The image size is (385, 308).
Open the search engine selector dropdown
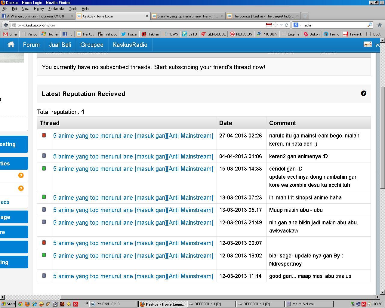point(297,25)
